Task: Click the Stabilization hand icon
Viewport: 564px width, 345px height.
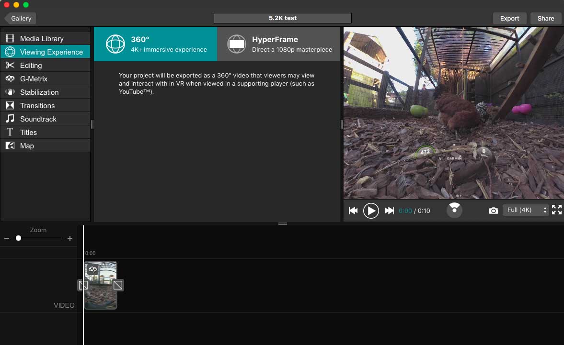Action: click(10, 92)
